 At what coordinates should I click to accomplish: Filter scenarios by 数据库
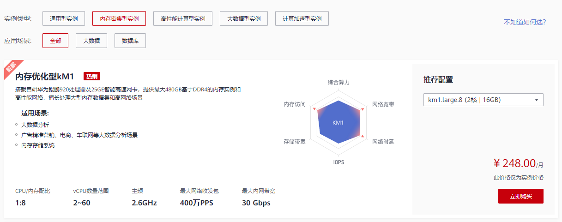coord(130,41)
